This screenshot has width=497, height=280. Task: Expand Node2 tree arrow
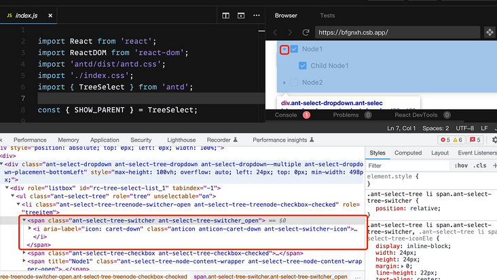click(284, 83)
